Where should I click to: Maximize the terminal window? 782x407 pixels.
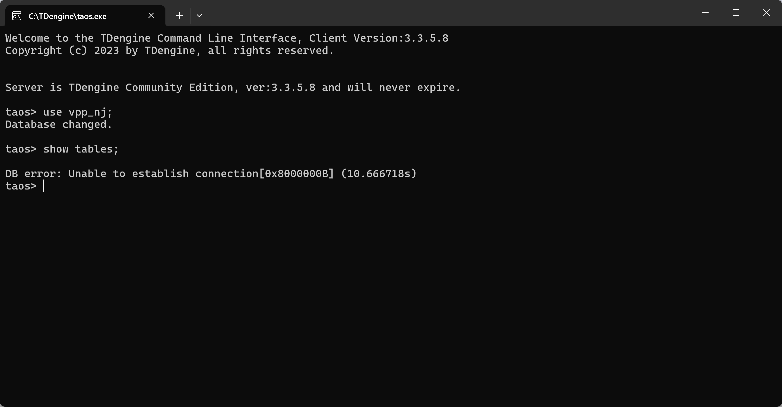coord(736,13)
